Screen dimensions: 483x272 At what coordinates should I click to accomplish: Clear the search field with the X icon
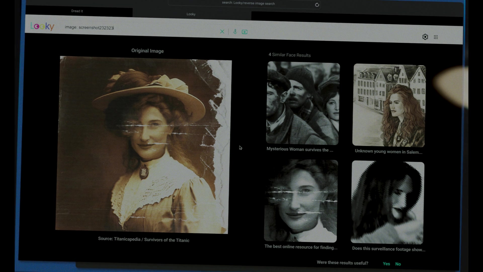(222, 31)
